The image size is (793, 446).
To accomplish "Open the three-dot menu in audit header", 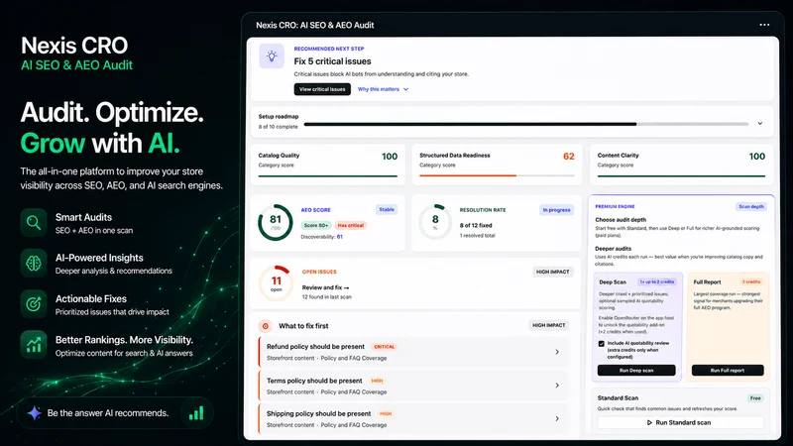I will tap(764, 25).
